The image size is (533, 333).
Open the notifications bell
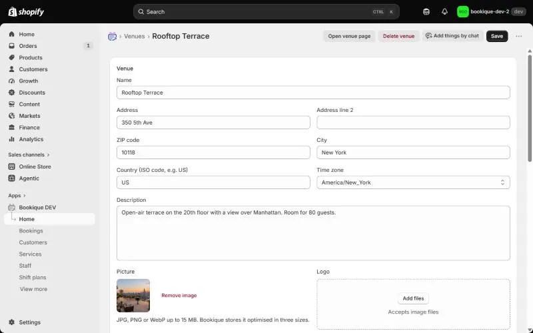pos(444,12)
